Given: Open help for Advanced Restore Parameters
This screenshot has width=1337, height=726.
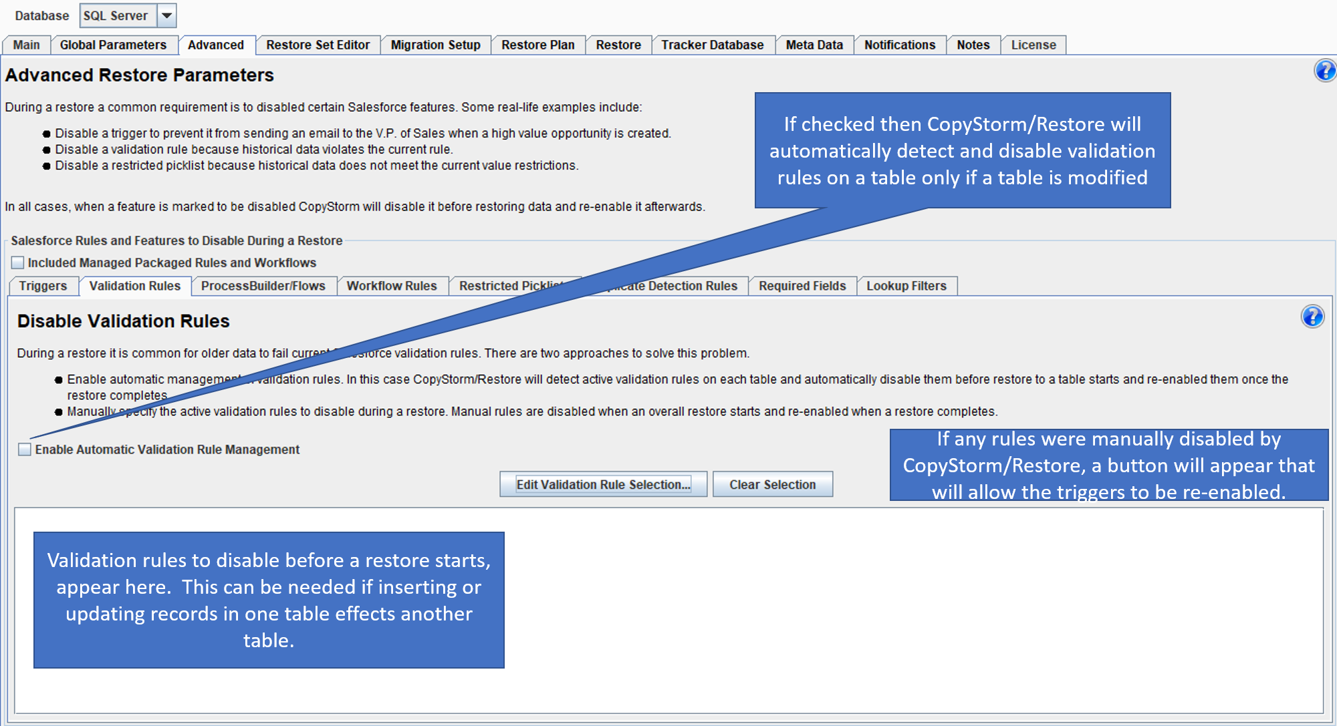Looking at the screenshot, I should pyautogui.click(x=1324, y=70).
